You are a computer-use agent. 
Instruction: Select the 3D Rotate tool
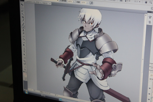[x=24, y=61]
